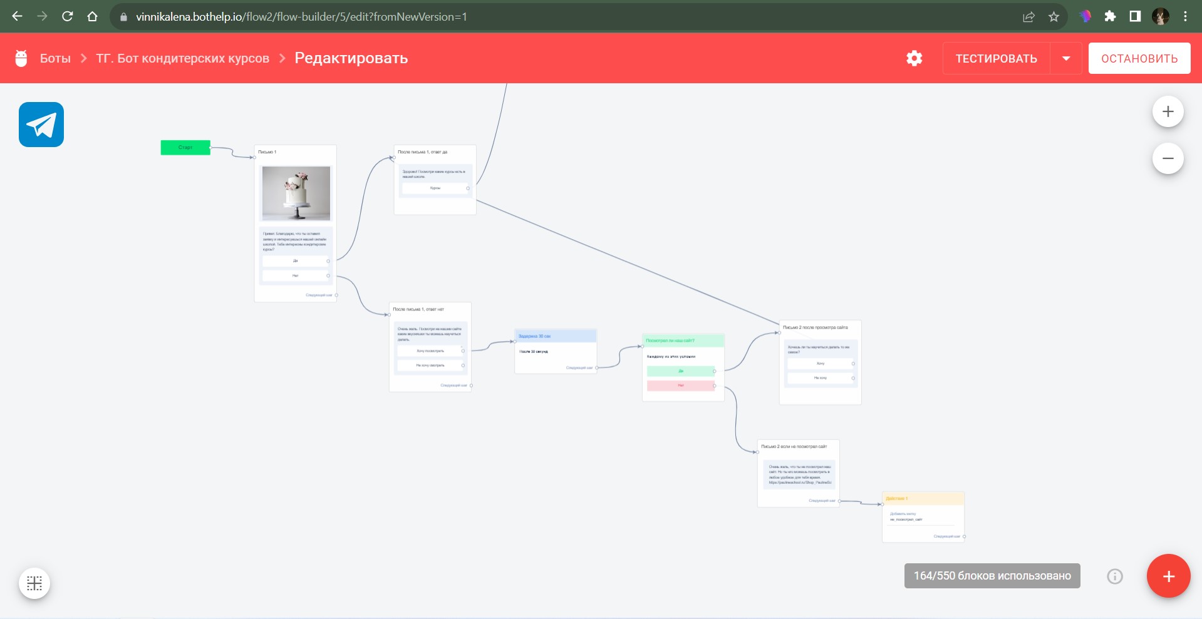
Task: Zoom in the canvas with plus button
Action: tap(1168, 112)
